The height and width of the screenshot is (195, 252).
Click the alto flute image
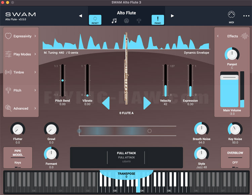tap(126, 69)
